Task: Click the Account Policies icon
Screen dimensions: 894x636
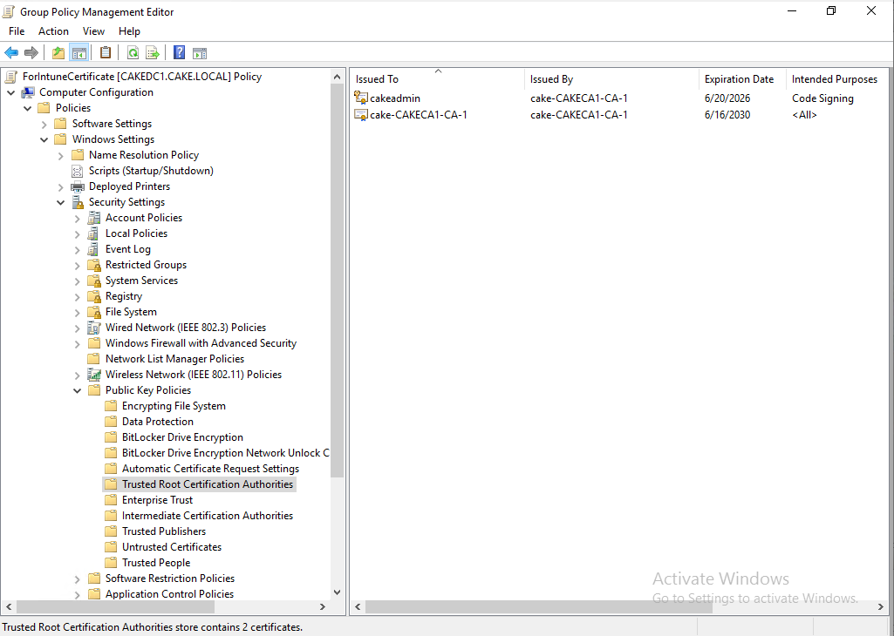Action: [94, 218]
